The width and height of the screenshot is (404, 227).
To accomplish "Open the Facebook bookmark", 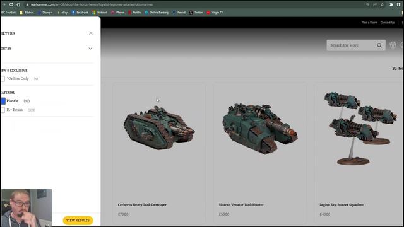I will [x=80, y=13].
